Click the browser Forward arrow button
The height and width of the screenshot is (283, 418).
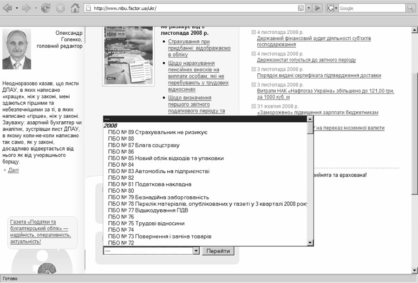pyautogui.click(x=26, y=8)
